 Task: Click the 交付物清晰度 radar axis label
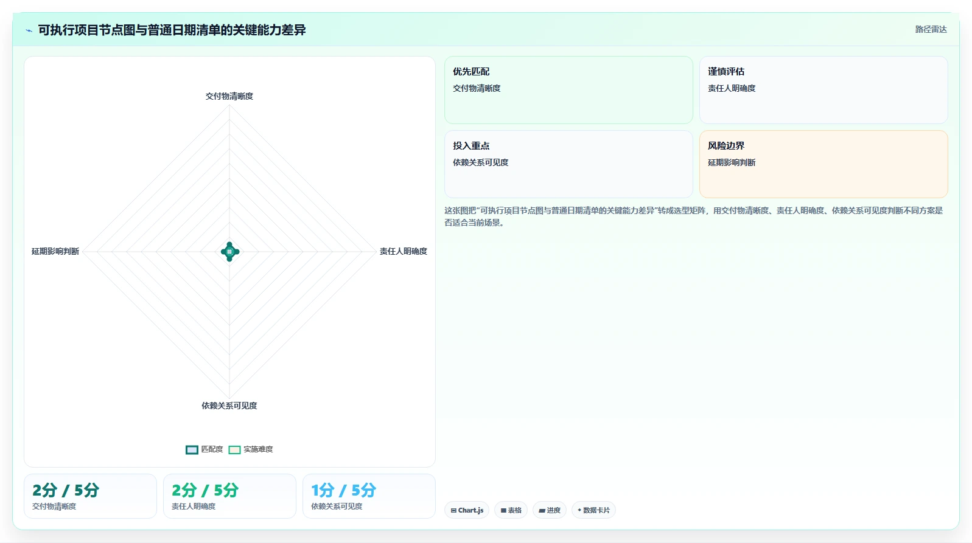pyautogui.click(x=229, y=96)
